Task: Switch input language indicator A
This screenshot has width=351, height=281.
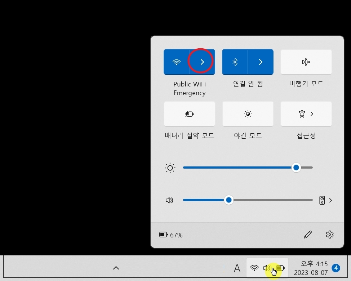Action: (237, 268)
